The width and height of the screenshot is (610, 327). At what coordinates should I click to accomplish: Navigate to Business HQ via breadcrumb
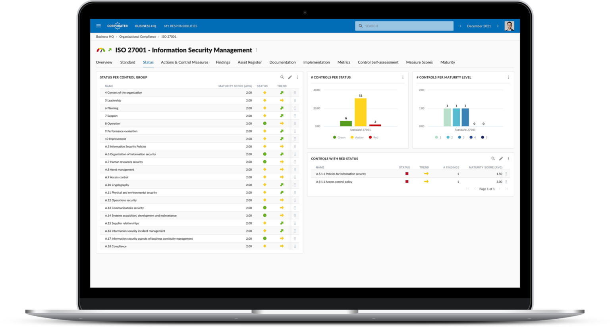point(104,36)
